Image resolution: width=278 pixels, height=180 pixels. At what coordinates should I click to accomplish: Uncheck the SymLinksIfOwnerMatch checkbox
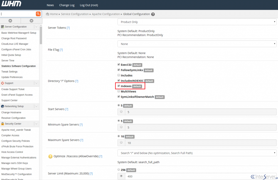[119, 96]
